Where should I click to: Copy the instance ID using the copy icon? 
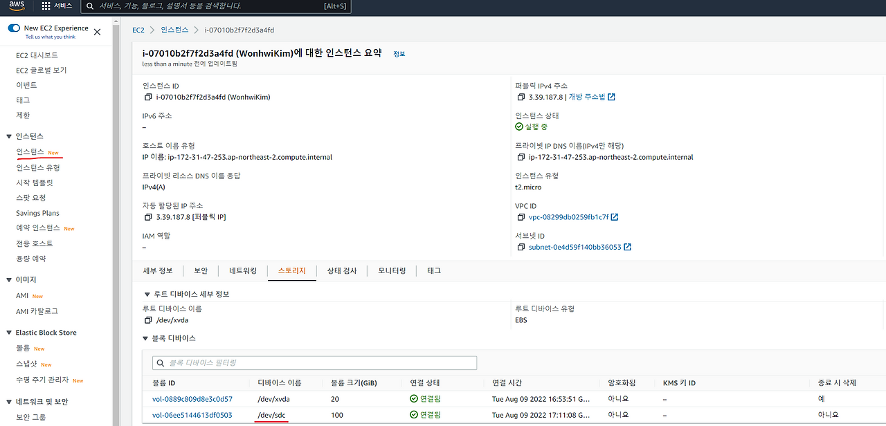pyautogui.click(x=148, y=98)
